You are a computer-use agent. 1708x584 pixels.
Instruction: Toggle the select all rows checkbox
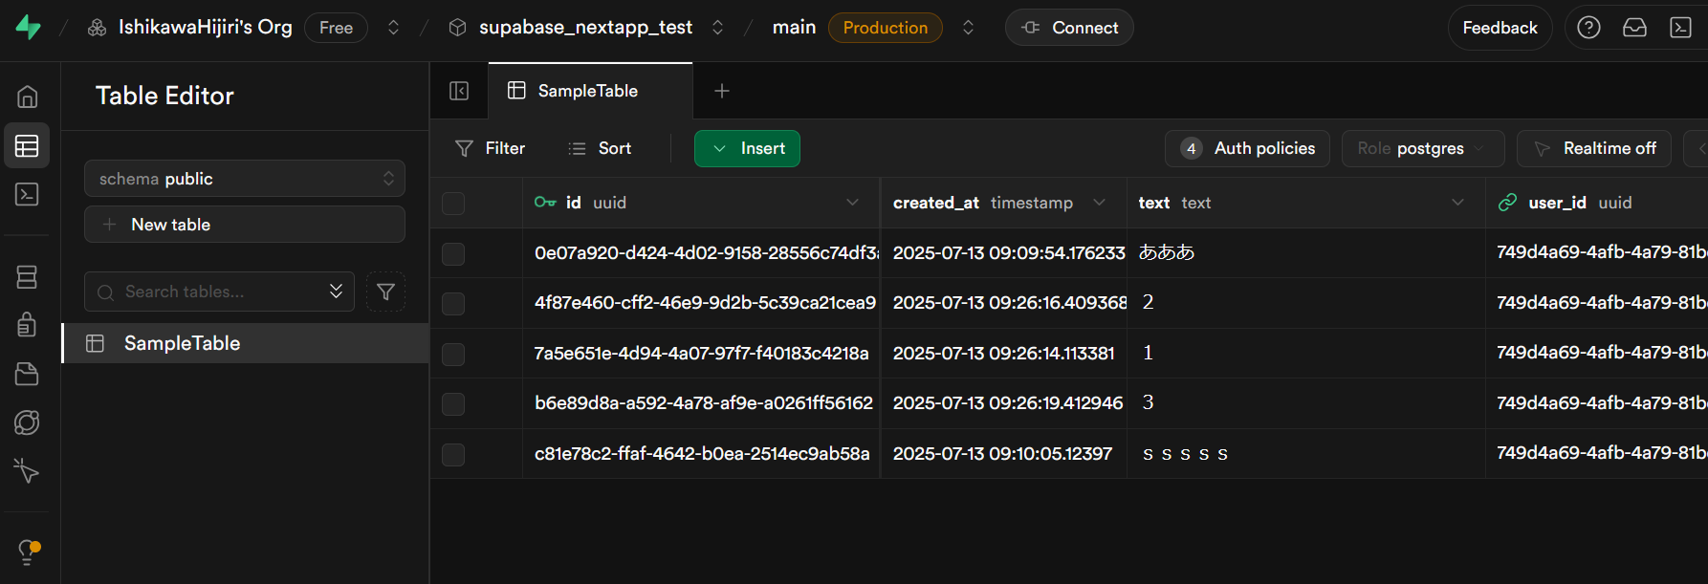point(453,203)
